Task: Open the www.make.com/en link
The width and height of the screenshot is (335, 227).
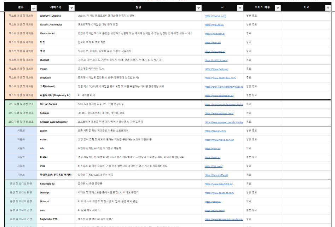Action: click(219, 140)
